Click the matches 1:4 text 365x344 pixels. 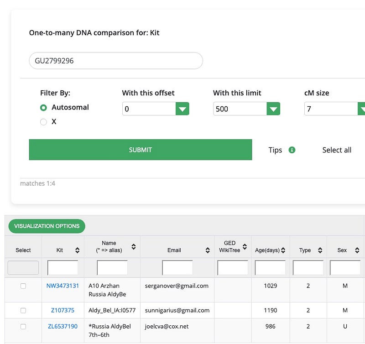tap(37, 184)
